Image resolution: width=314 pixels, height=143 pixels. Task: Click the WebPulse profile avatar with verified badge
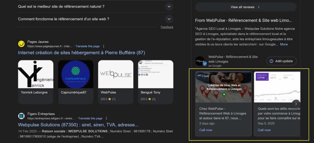point(200,61)
